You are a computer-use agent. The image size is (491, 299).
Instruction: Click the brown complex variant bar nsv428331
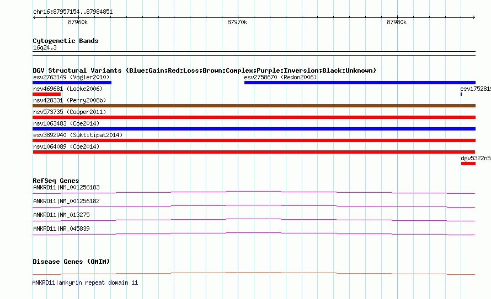coord(254,106)
